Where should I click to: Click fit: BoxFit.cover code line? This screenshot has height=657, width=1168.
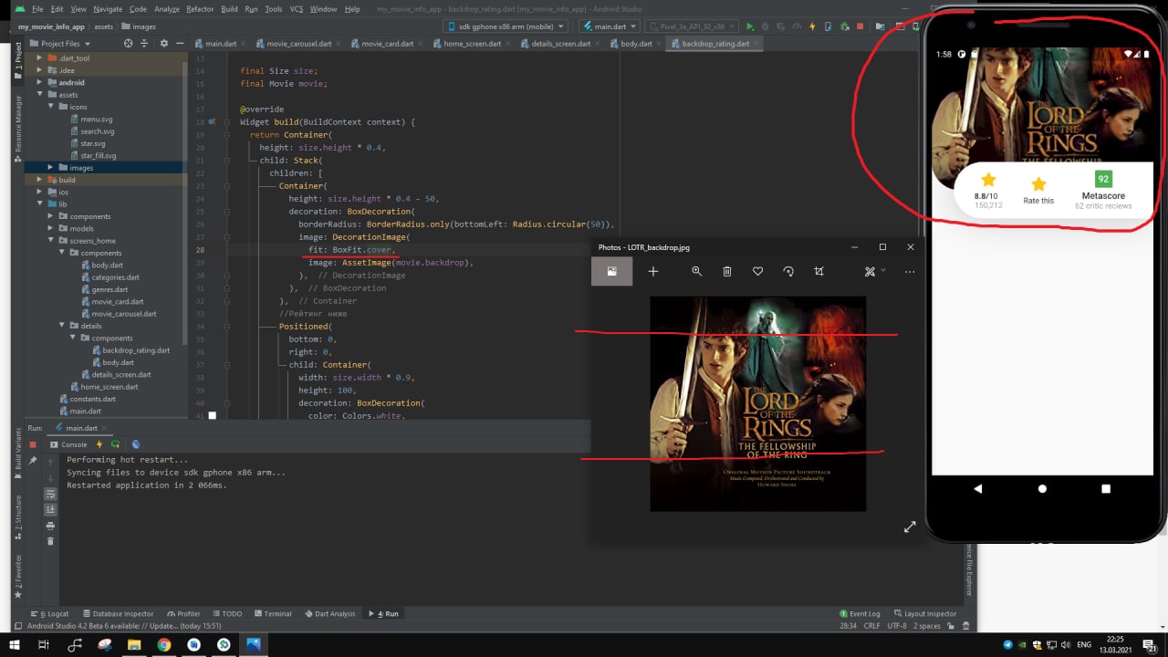pos(351,249)
